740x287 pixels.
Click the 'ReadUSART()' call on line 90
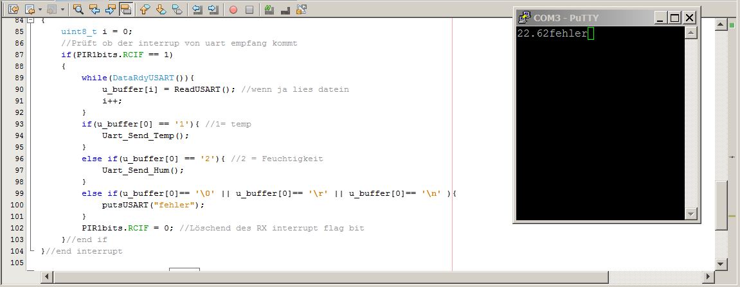click(202, 89)
